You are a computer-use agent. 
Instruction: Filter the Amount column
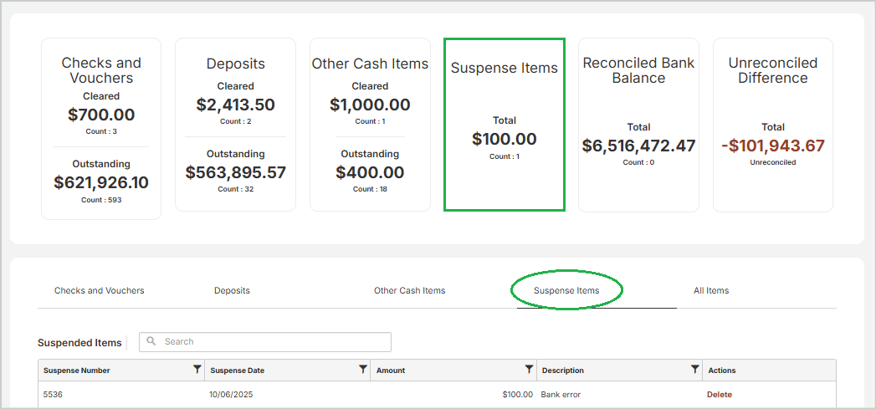(529, 370)
